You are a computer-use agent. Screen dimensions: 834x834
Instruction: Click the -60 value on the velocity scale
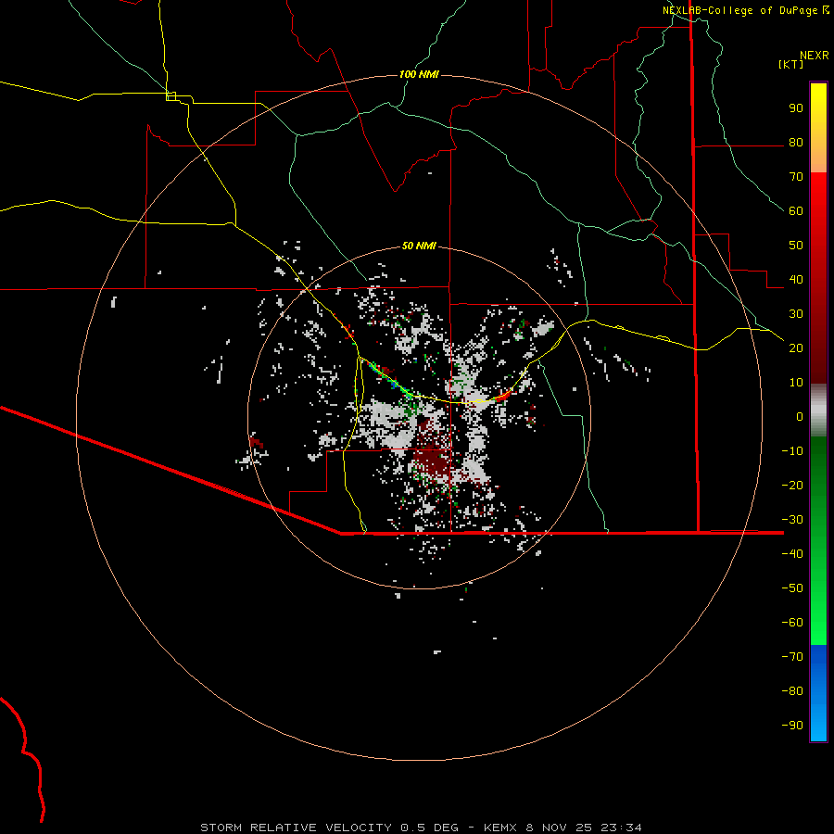[x=792, y=623]
